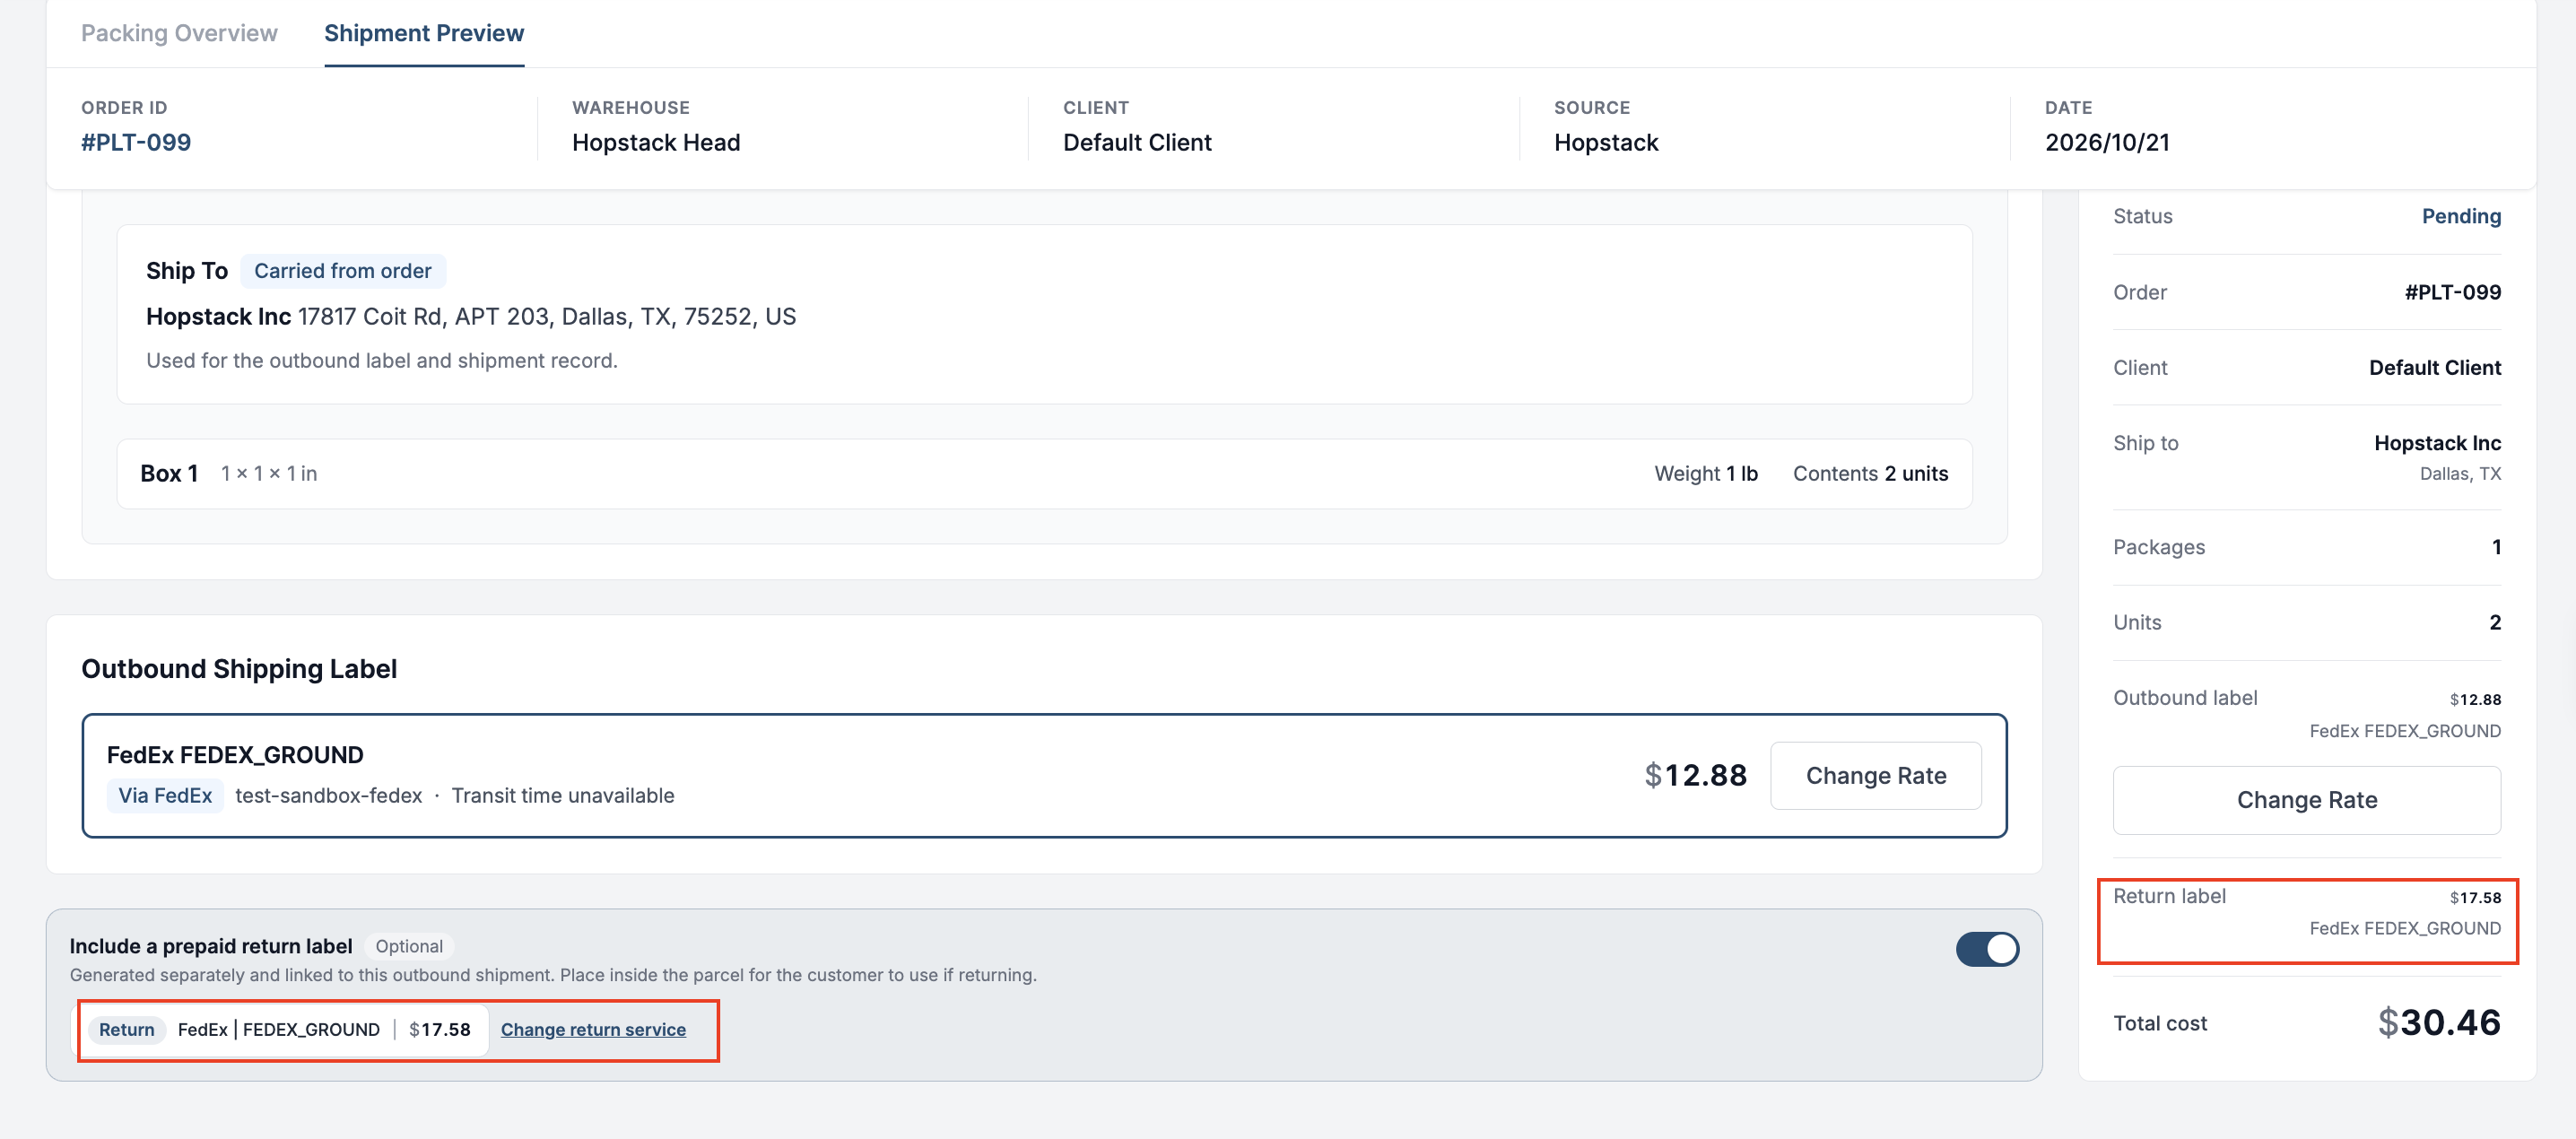This screenshot has height=1139, width=2576.
Task: Open the Change return service link
Action: tap(593, 1029)
